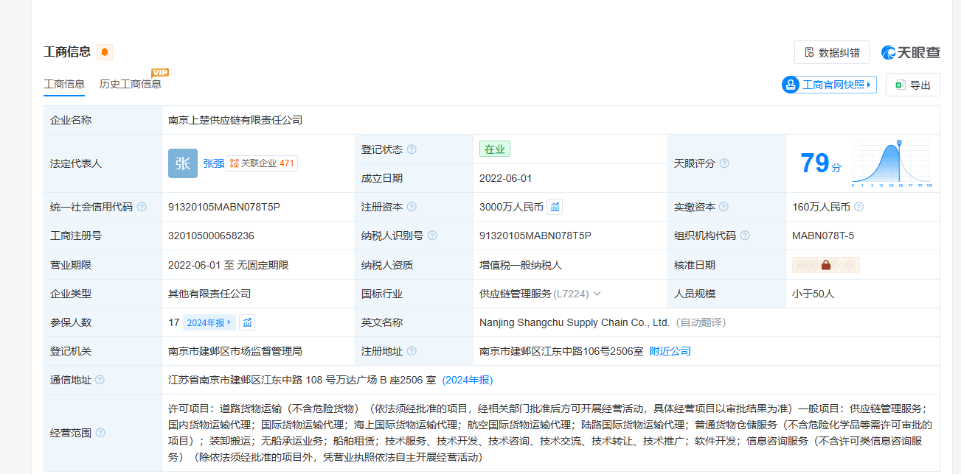Image resolution: width=961 pixels, height=474 pixels.
Task: Click the help icon next to 实缴资本 amount
Action: pyautogui.click(x=858, y=207)
